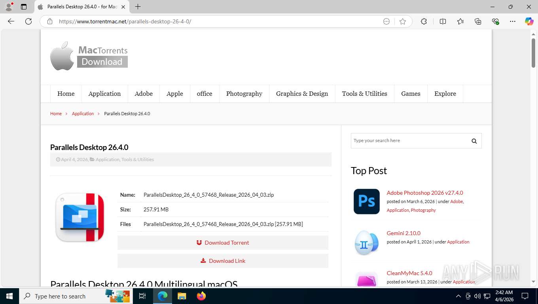This screenshot has height=304, width=538.
Task: Click the browser Back arrow
Action: tap(11, 21)
